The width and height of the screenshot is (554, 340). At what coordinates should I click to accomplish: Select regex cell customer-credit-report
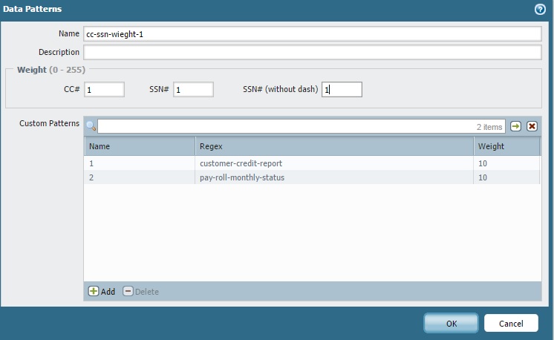tap(334, 163)
